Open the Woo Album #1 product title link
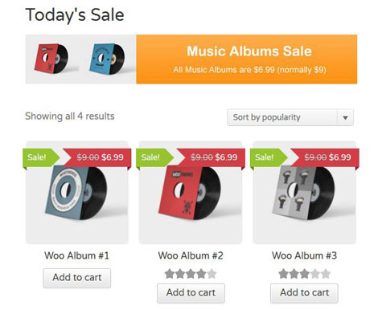The image size is (378, 310). point(77,255)
